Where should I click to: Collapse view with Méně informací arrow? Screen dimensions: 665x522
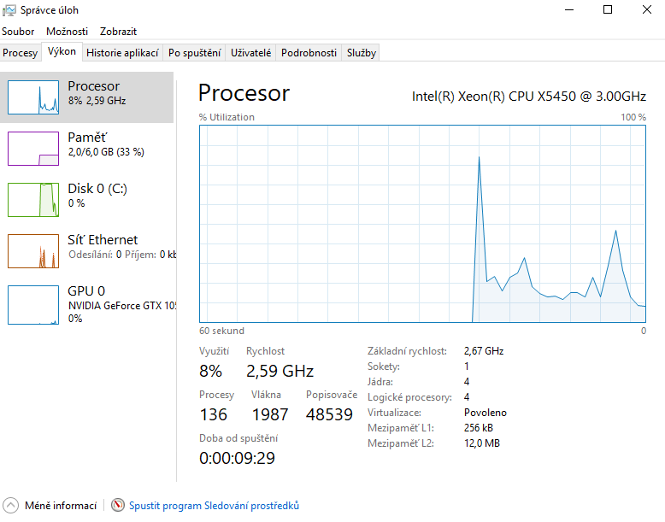click(10, 506)
